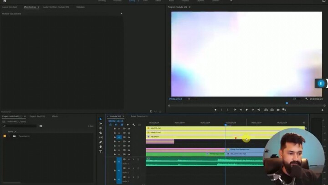Solo the Audio 2 track
This screenshot has height=185, width=328.
tap(133, 168)
